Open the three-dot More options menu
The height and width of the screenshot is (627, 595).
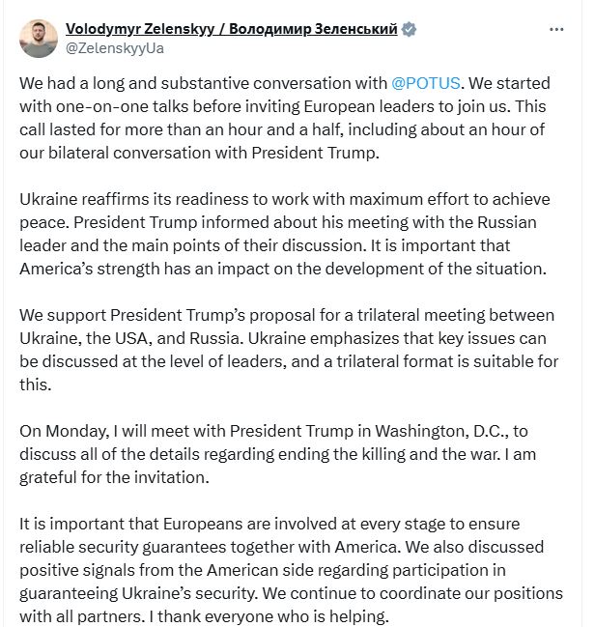[x=556, y=30]
